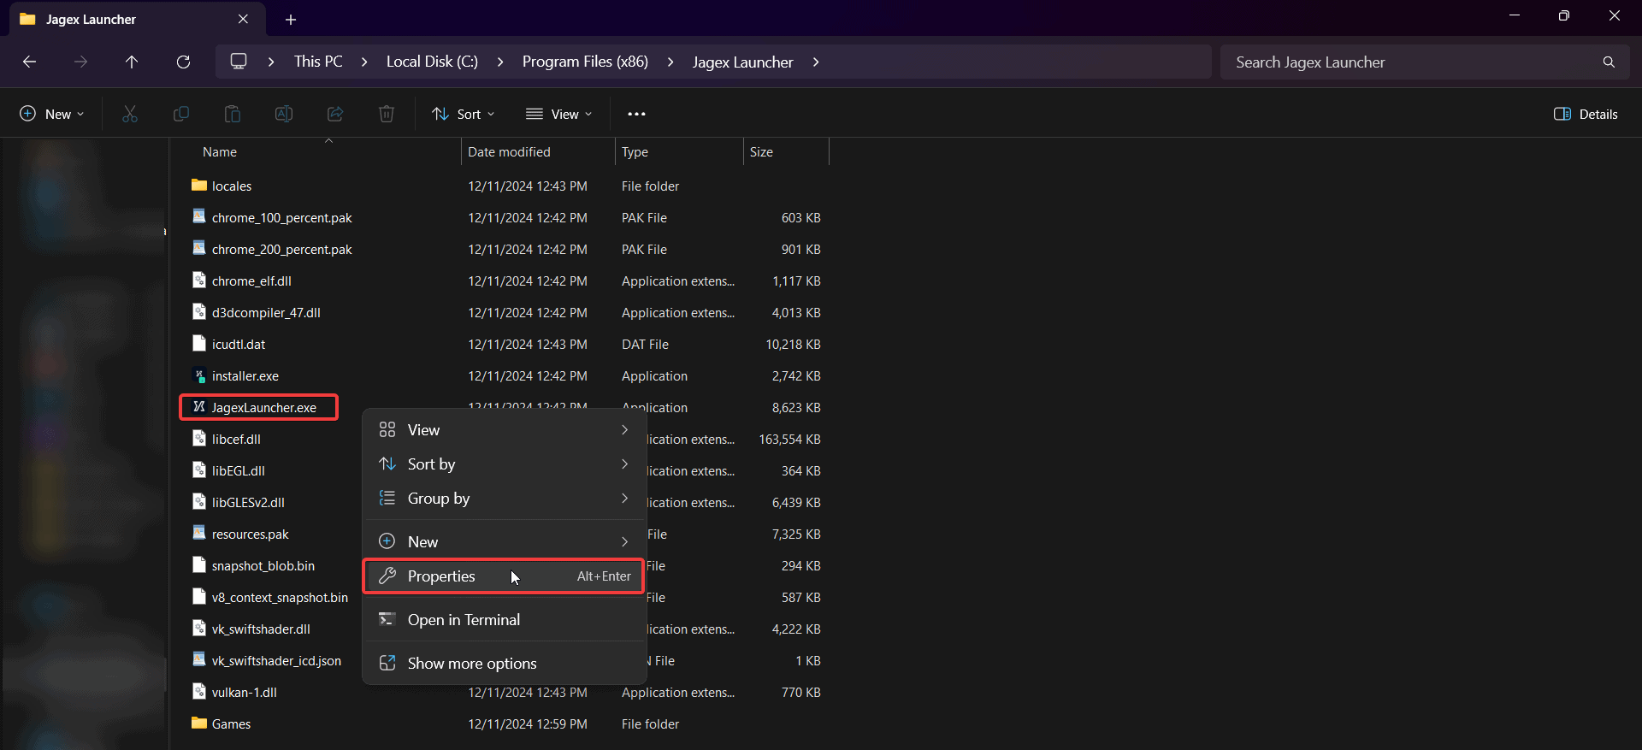1642x750 pixels.
Task: Click Program Files (x86) in breadcrumb
Action: coord(585,62)
